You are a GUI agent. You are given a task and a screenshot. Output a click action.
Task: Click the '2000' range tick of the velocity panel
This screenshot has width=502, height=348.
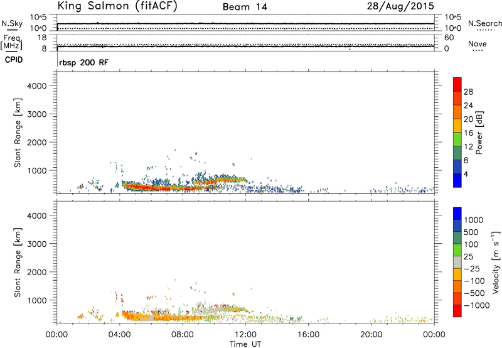coord(36,272)
